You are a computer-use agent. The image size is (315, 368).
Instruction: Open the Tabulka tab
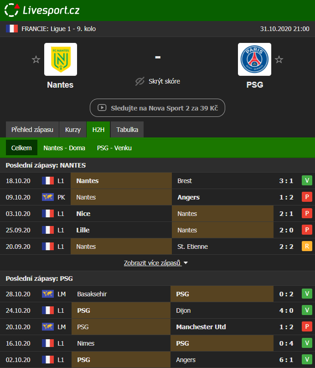click(x=127, y=130)
